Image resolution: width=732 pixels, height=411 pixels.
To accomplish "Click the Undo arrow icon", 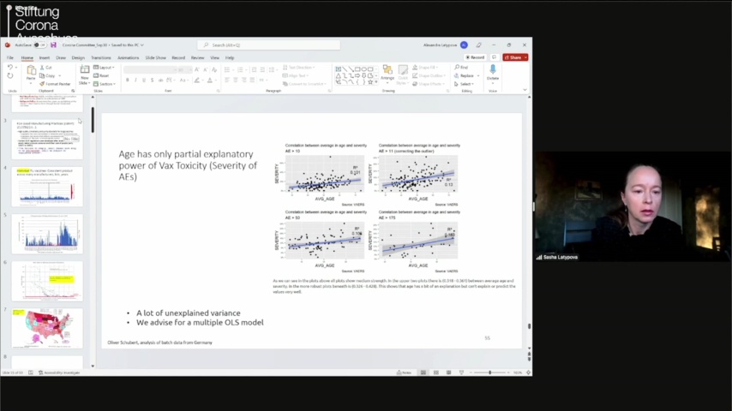I will click(x=10, y=68).
